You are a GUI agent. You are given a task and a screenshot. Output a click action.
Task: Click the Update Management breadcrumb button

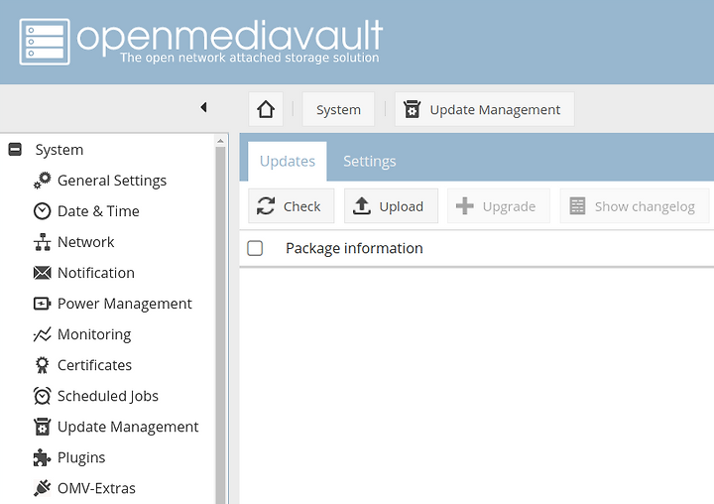click(485, 109)
